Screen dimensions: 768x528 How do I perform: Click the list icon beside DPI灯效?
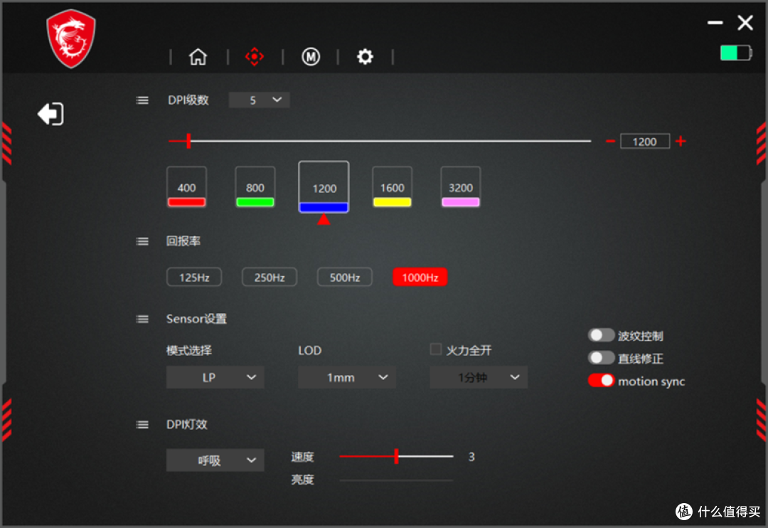(x=142, y=425)
